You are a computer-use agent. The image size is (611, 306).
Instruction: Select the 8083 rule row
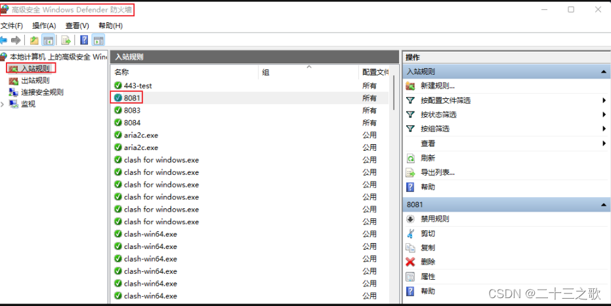pos(249,111)
